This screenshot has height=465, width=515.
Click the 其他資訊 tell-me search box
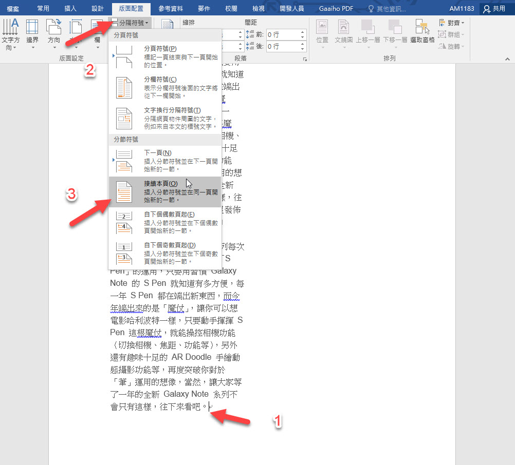pos(388,9)
